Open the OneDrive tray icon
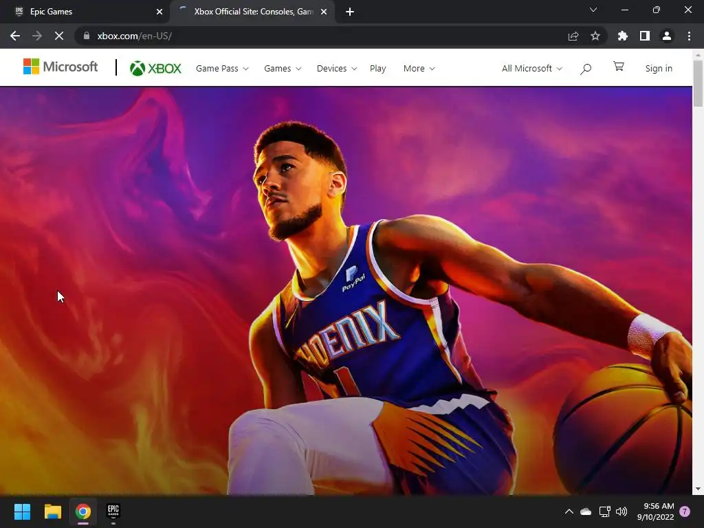704x528 pixels. point(586,511)
